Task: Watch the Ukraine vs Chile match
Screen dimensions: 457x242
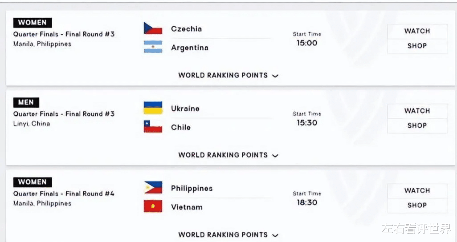Action: [x=417, y=111]
